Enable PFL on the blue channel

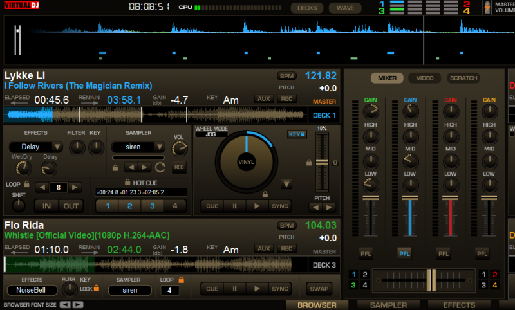coord(404,253)
